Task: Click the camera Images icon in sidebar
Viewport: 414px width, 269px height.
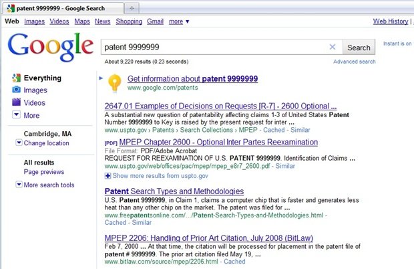Action: tap(17, 90)
